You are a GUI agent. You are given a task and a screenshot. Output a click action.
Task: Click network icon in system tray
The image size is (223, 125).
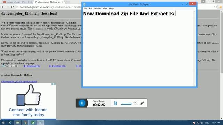pos(198,123)
